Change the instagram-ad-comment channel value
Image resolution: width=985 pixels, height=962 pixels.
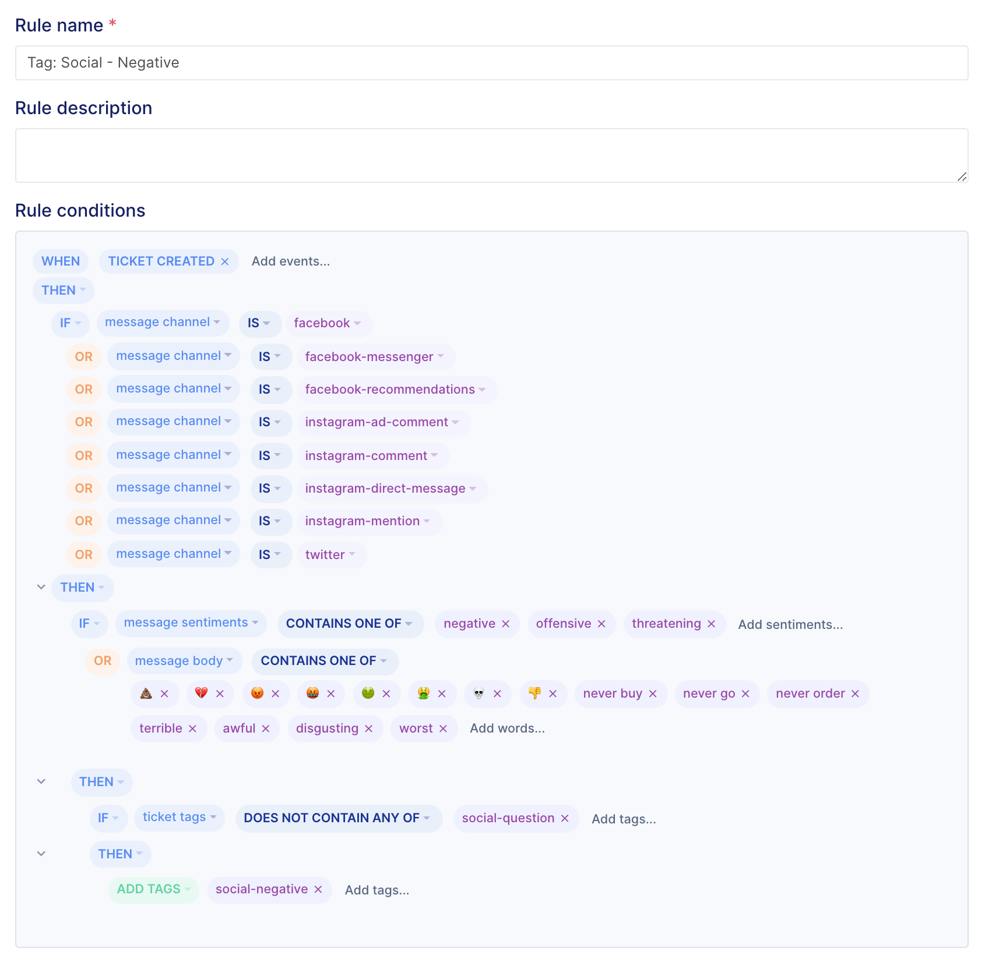(x=383, y=422)
